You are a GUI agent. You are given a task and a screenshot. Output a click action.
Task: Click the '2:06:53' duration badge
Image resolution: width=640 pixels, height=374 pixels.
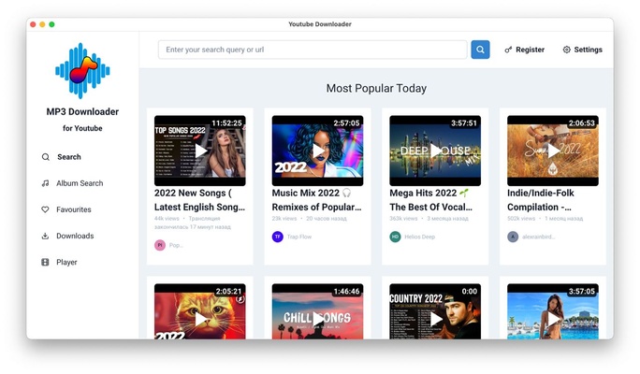(x=582, y=123)
